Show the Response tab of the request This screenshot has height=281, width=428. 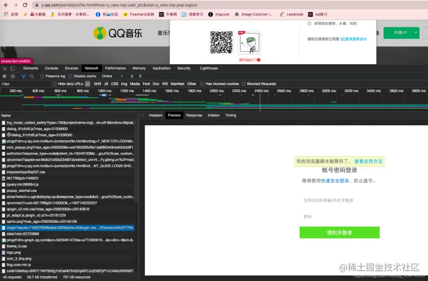tap(194, 115)
